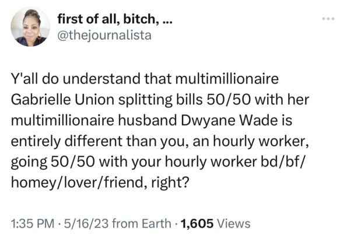
Task: Select the "Views" label
Action: pos(234,224)
